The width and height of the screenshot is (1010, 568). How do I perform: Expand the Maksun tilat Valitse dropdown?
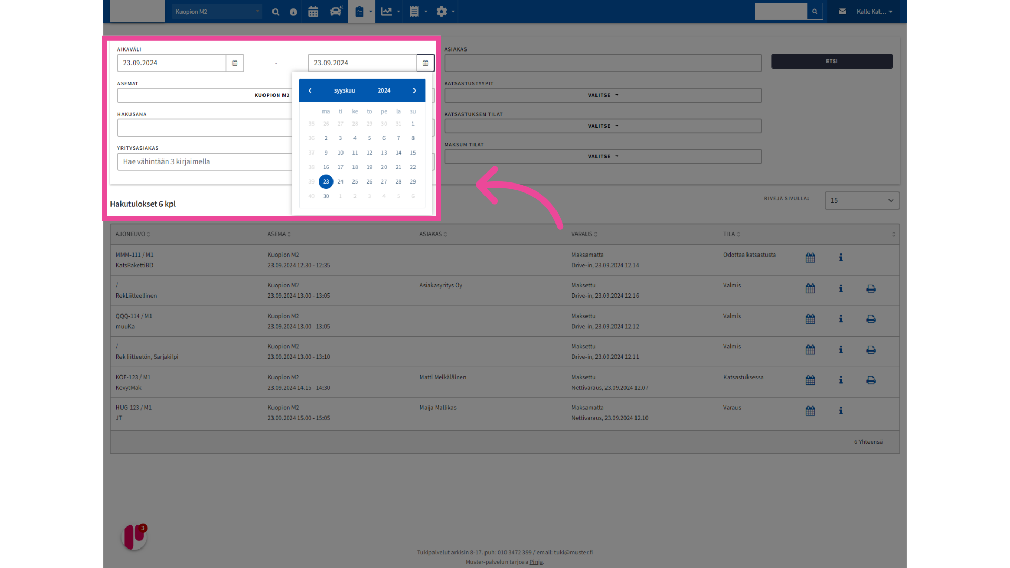pos(602,157)
